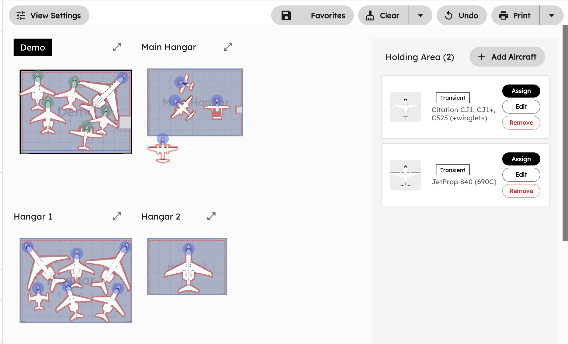The height and width of the screenshot is (344, 568).
Task: Toggle the Transient badge on the Citation CJ1 card
Action: coord(452,98)
